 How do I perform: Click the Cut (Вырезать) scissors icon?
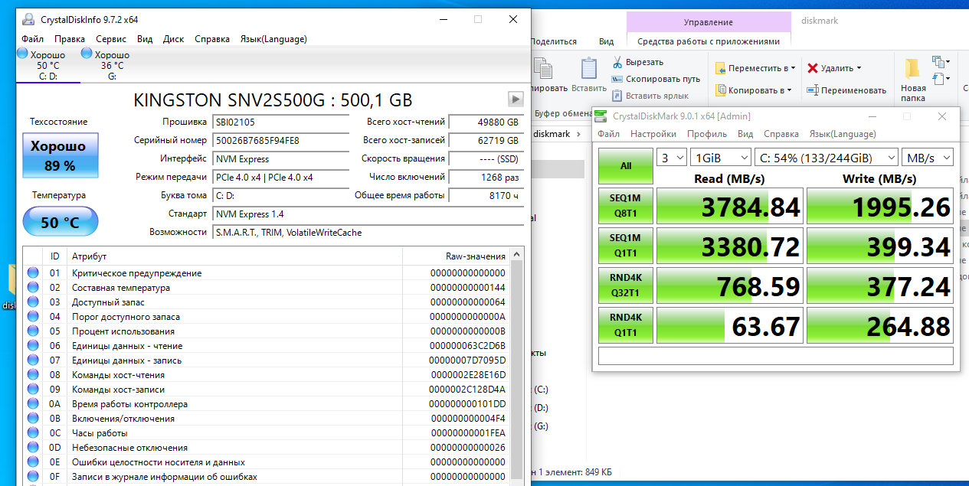[x=617, y=62]
